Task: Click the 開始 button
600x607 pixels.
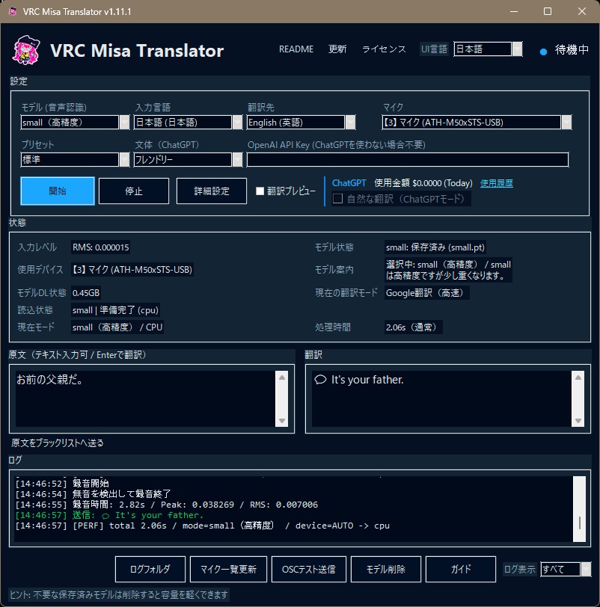Action: click(x=58, y=191)
